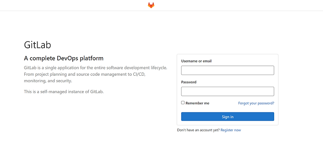The height and width of the screenshot is (161, 323).
Task: Click the large GitLab heading
Action: click(x=38, y=44)
